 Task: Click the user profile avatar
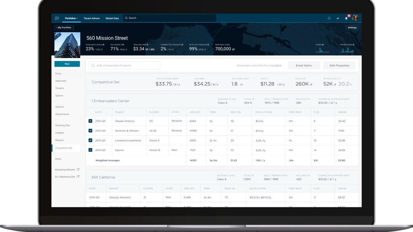point(355,18)
